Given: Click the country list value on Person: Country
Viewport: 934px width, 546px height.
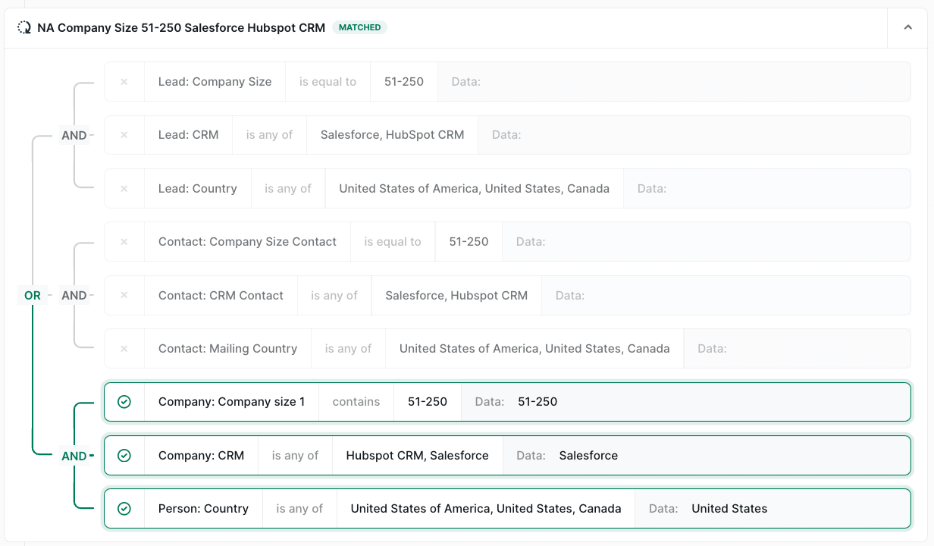Looking at the screenshot, I should click(486, 509).
